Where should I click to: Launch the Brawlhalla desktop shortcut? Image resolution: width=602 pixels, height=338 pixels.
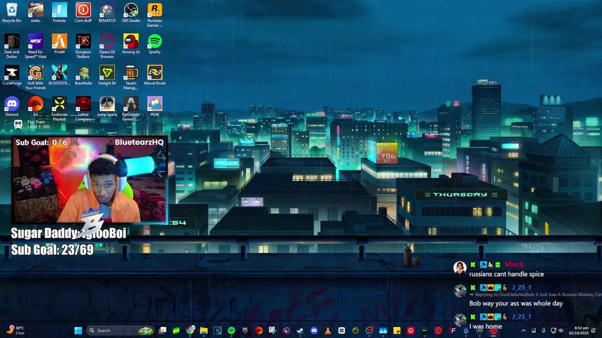coord(83,75)
